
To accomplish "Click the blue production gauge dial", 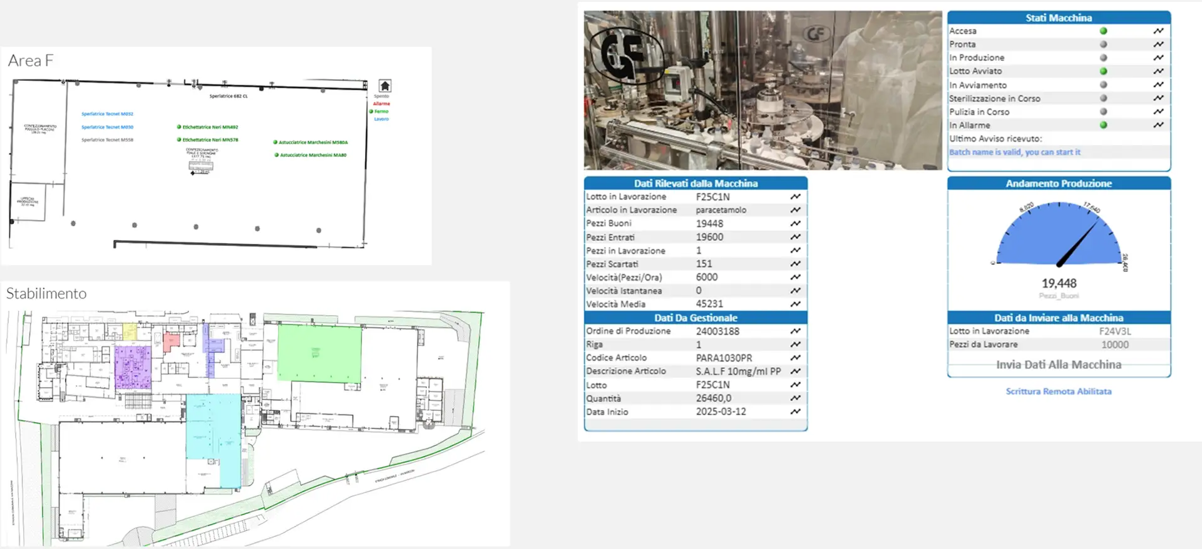I will [1059, 234].
